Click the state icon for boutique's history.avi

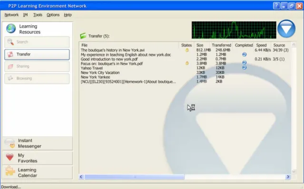187,50
